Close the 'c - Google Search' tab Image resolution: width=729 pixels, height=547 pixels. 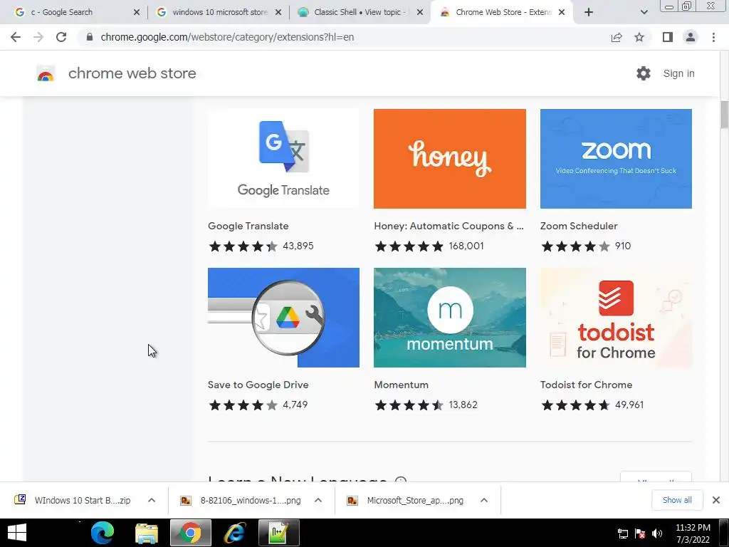coord(137,12)
